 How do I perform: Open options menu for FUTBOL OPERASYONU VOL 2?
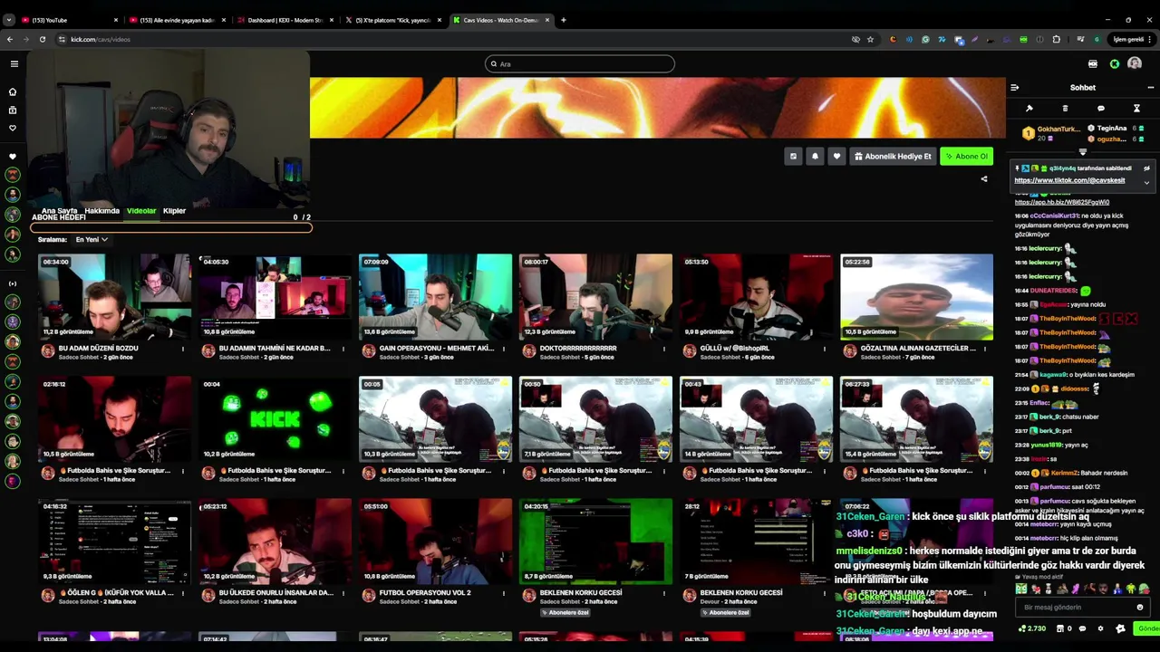coord(503,593)
